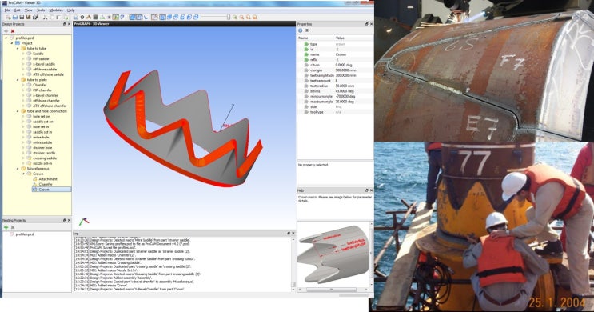Open the Modules menu
Screen dimensions: 594x312
point(56,10)
